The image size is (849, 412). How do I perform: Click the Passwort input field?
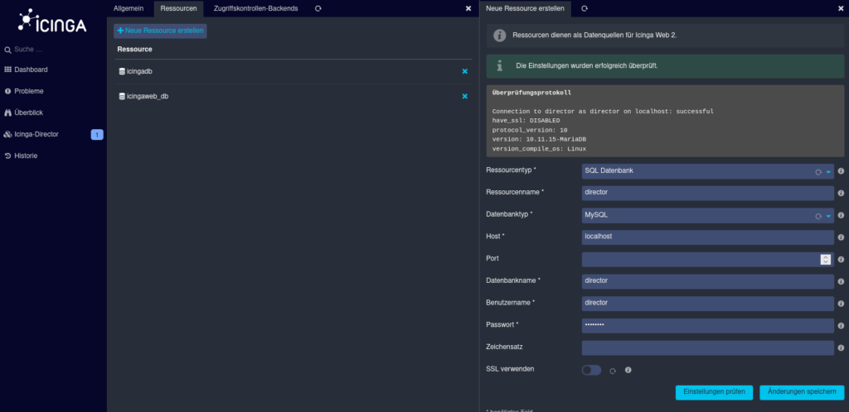coord(708,326)
